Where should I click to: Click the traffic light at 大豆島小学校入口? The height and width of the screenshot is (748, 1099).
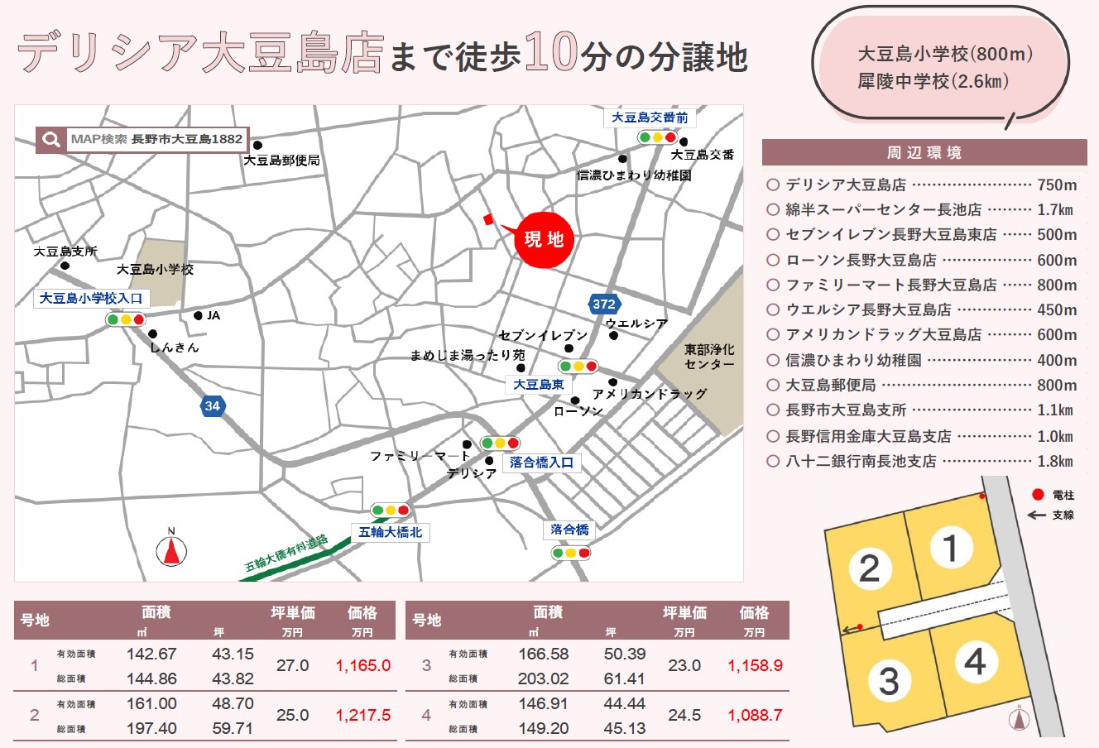[125, 319]
